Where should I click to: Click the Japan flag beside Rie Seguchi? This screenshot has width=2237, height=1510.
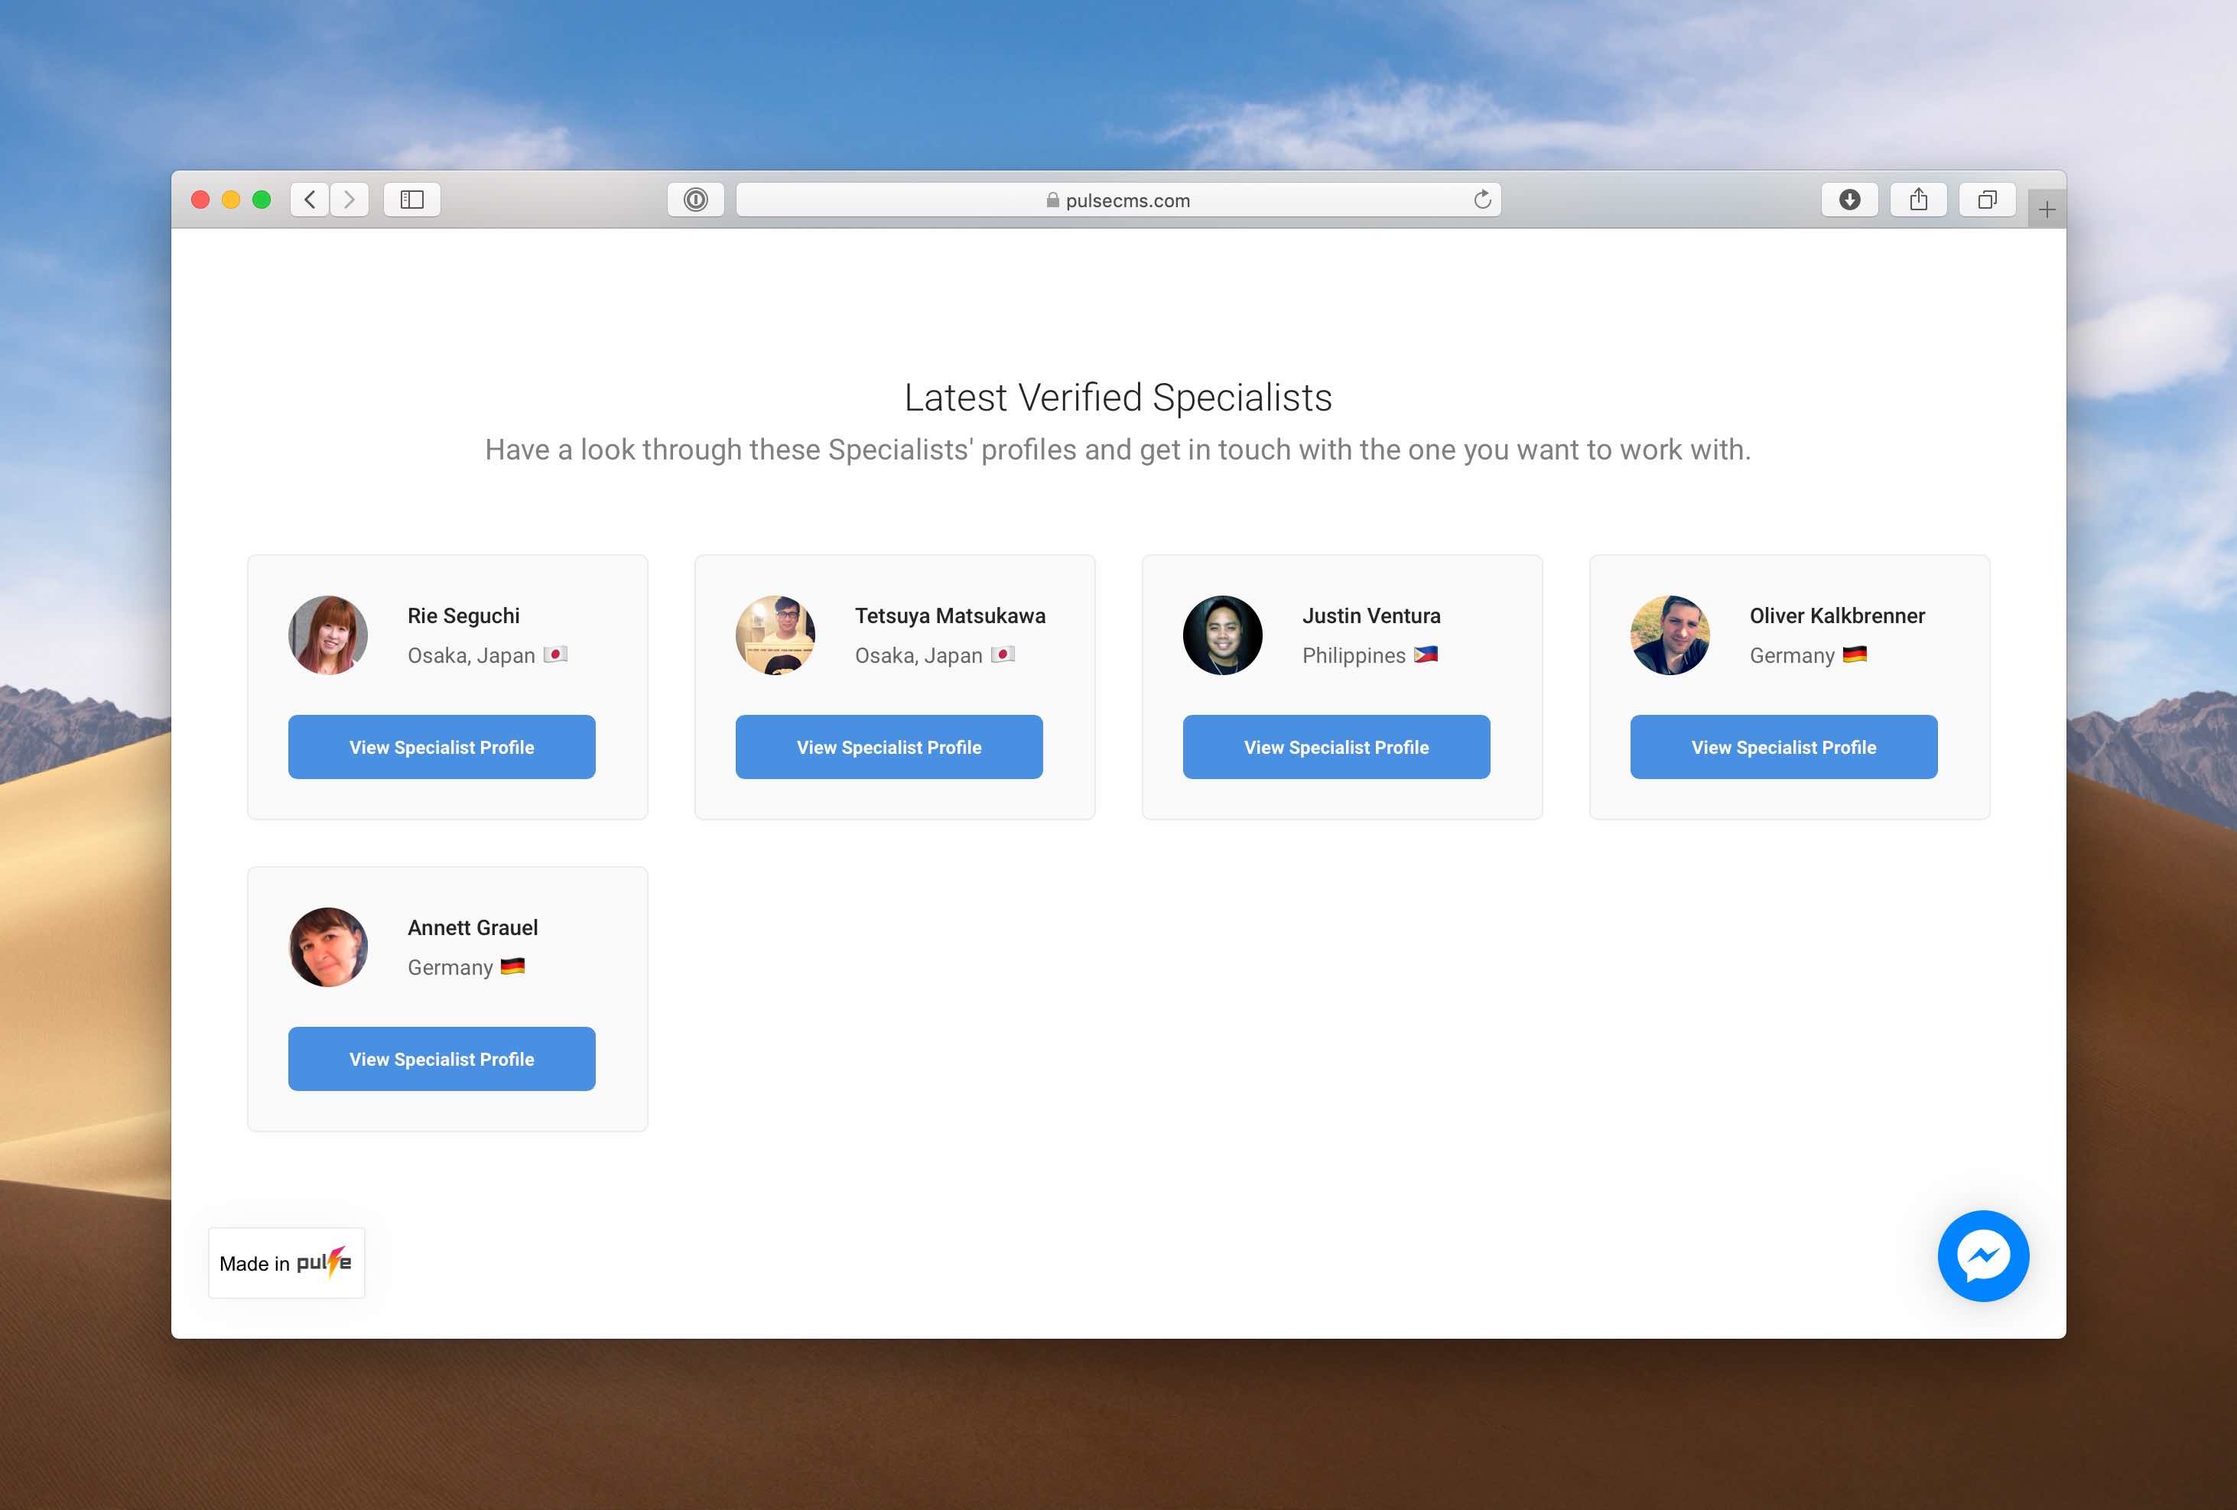(x=555, y=654)
